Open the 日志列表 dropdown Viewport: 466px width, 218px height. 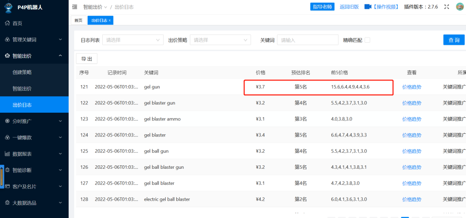pyautogui.click(x=133, y=40)
